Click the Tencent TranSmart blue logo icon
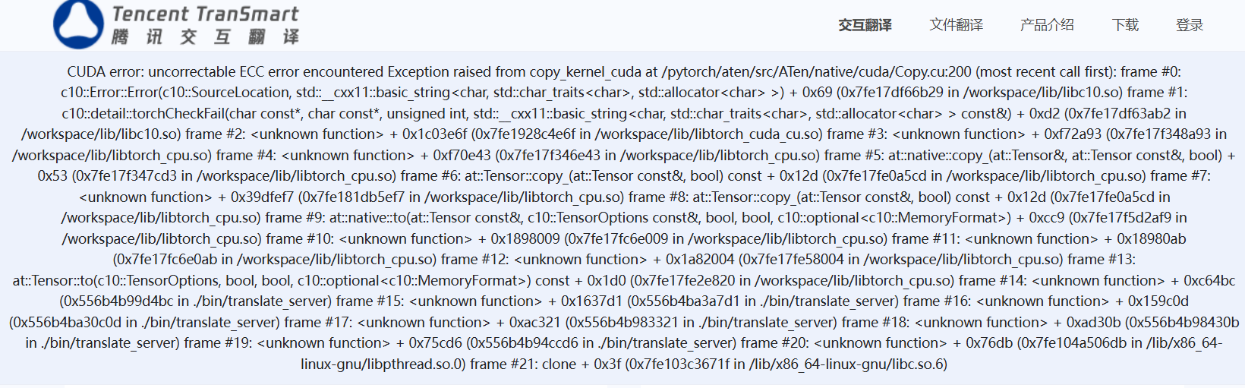Viewport: 1245px width, 388px height. [x=78, y=24]
